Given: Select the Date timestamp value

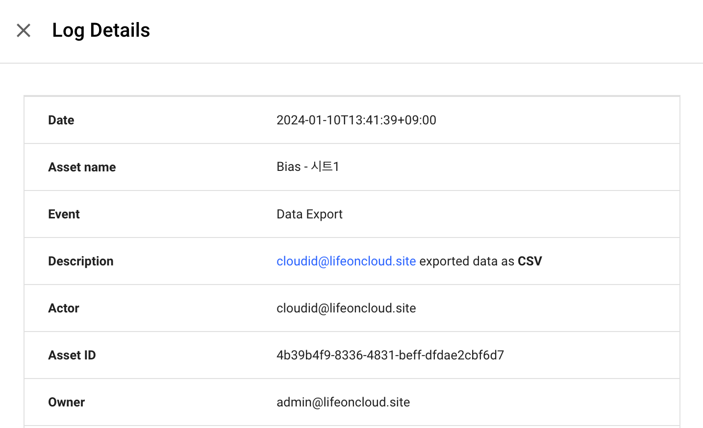Looking at the screenshot, I should coord(356,120).
